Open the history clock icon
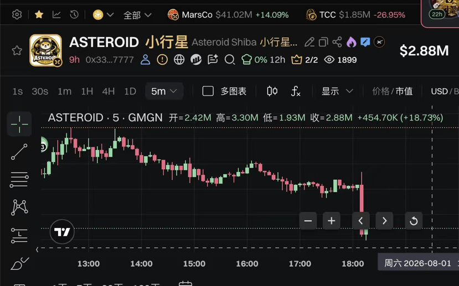 coord(74,14)
